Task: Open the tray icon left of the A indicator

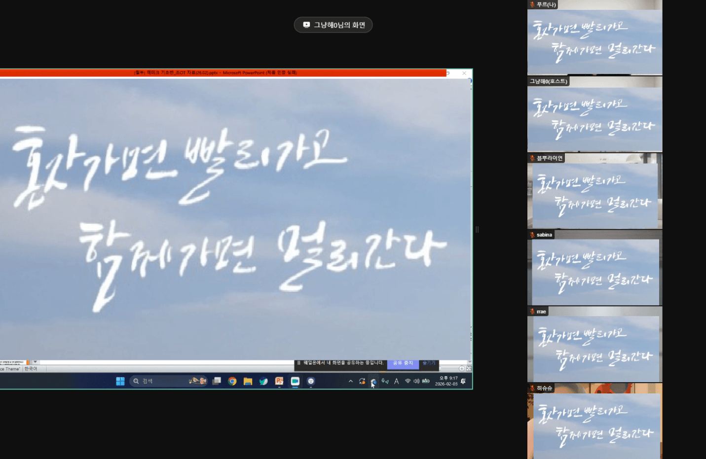Action: pos(385,381)
